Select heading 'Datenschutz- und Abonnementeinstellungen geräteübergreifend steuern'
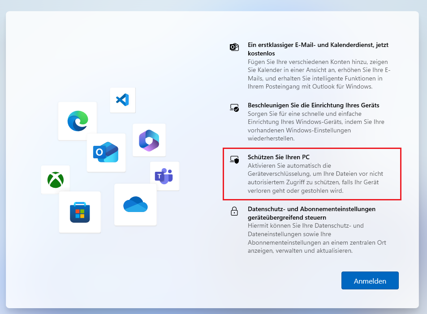Viewport: 427px width, 314px height. click(x=311, y=213)
